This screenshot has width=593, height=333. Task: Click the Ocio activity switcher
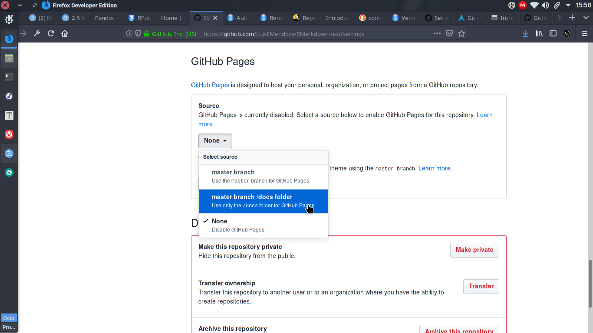[x=9, y=318]
